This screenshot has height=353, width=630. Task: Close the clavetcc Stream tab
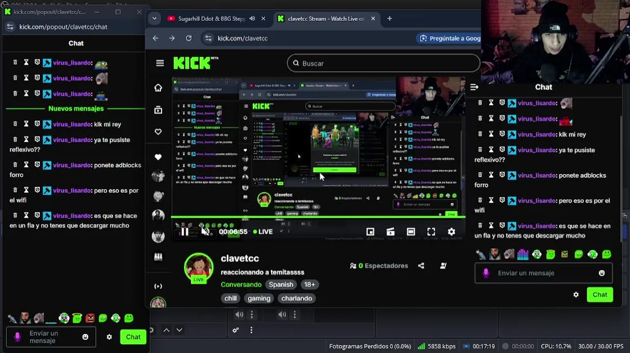click(x=373, y=19)
